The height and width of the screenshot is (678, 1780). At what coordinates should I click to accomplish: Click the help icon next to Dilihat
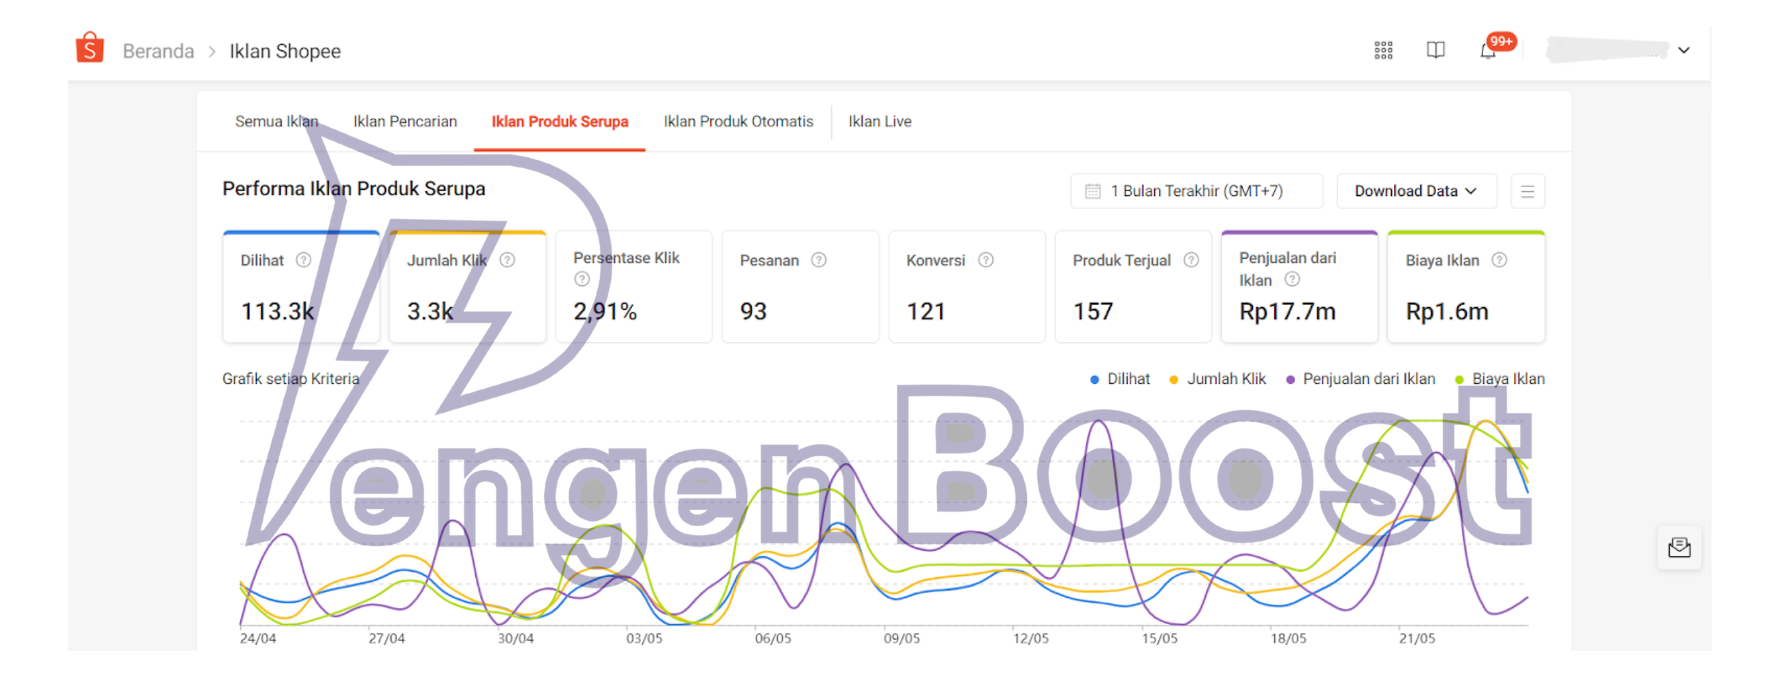pos(303,260)
